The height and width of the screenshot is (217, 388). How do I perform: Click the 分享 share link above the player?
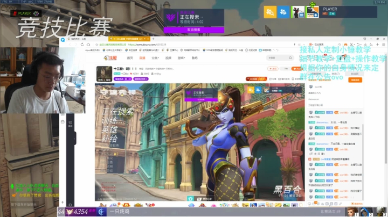click(x=273, y=79)
